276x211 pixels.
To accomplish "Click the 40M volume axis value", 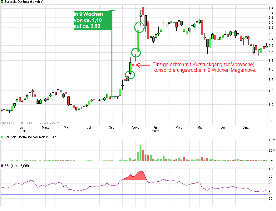I will tap(272, 140).
